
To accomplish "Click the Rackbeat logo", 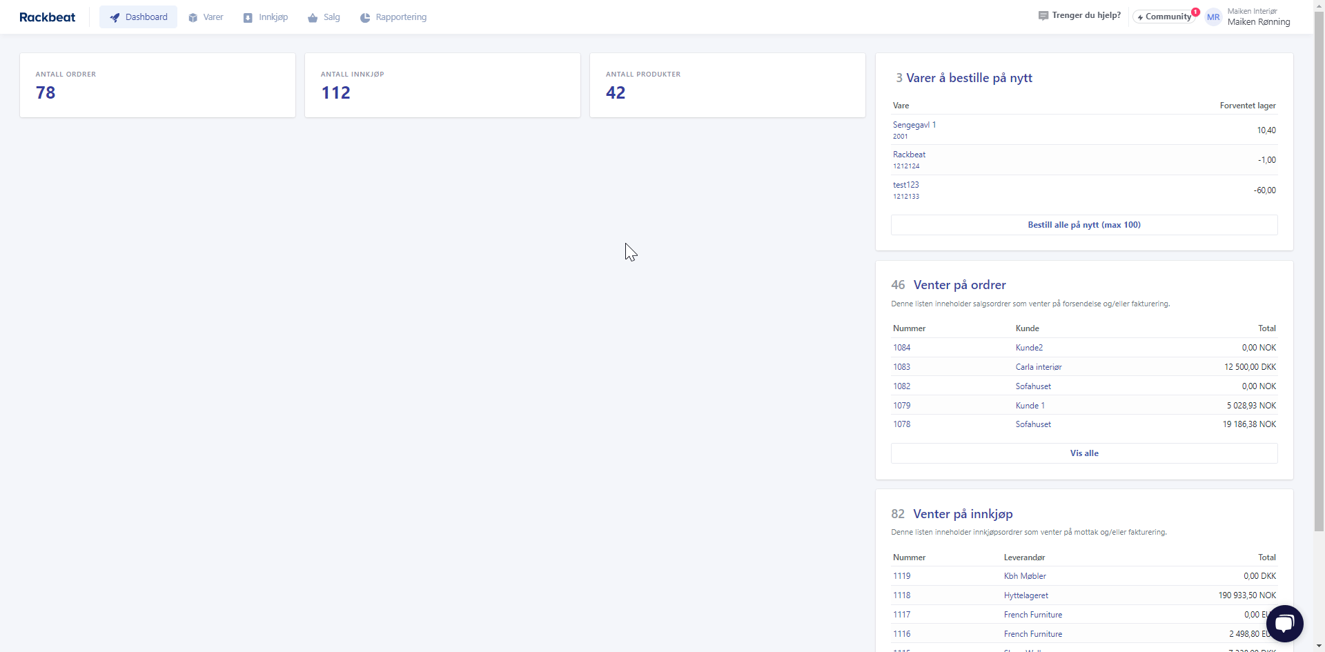I will (x=47, y=17).
